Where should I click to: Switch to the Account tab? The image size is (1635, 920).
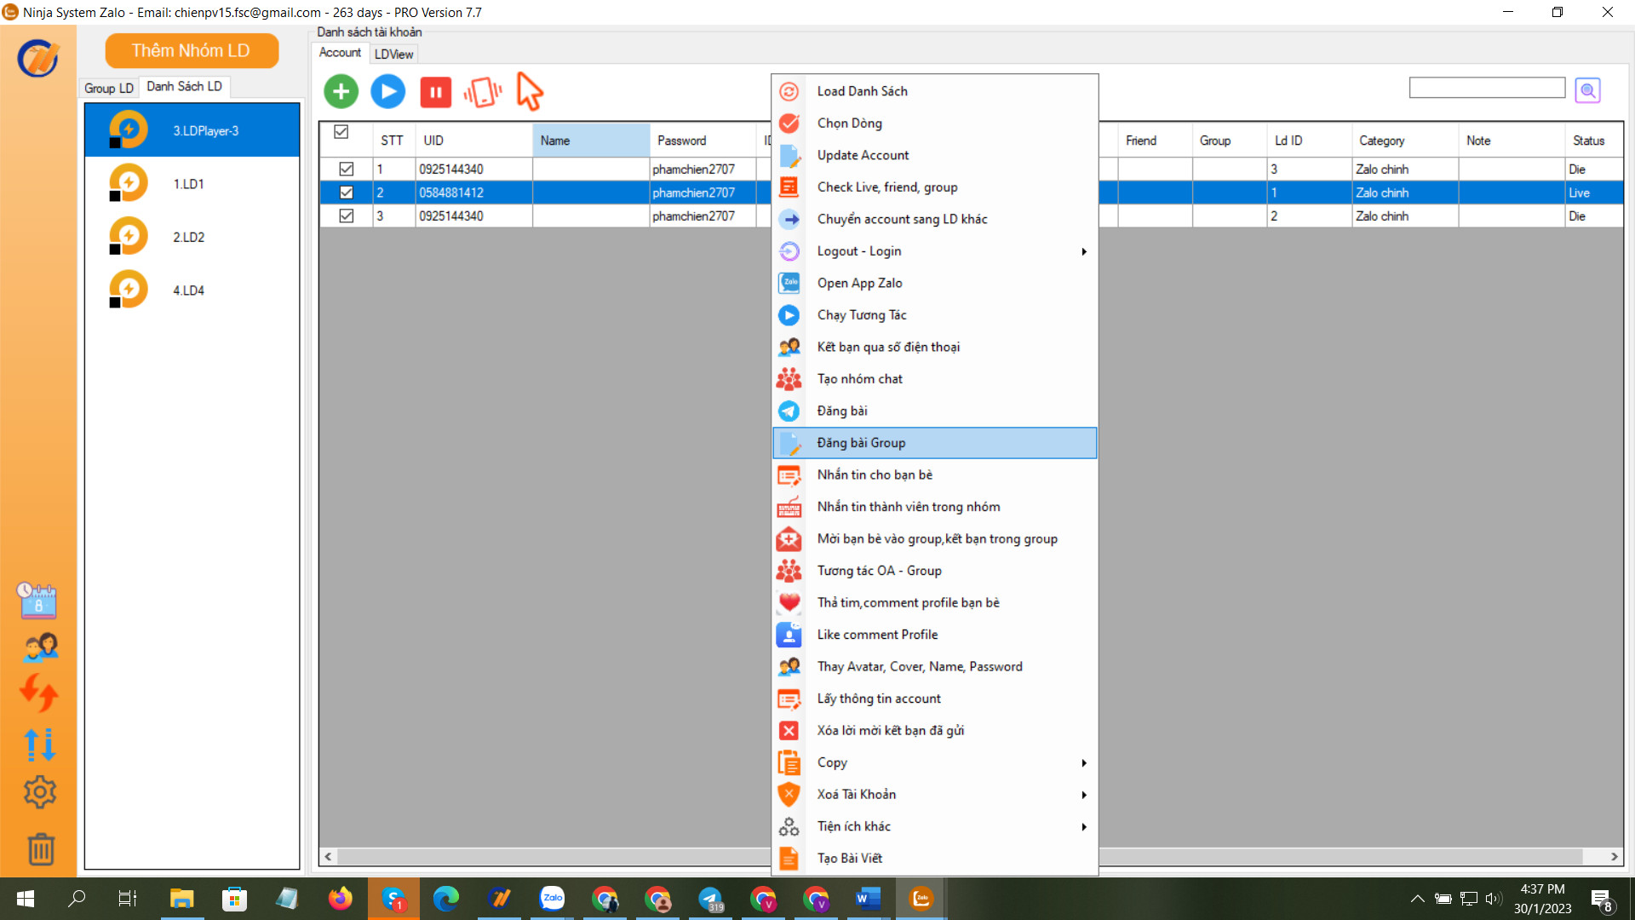[340, 52]
